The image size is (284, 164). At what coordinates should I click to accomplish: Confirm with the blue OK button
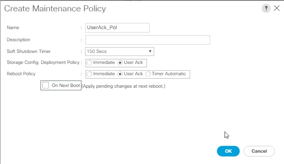tap(228, 151)
